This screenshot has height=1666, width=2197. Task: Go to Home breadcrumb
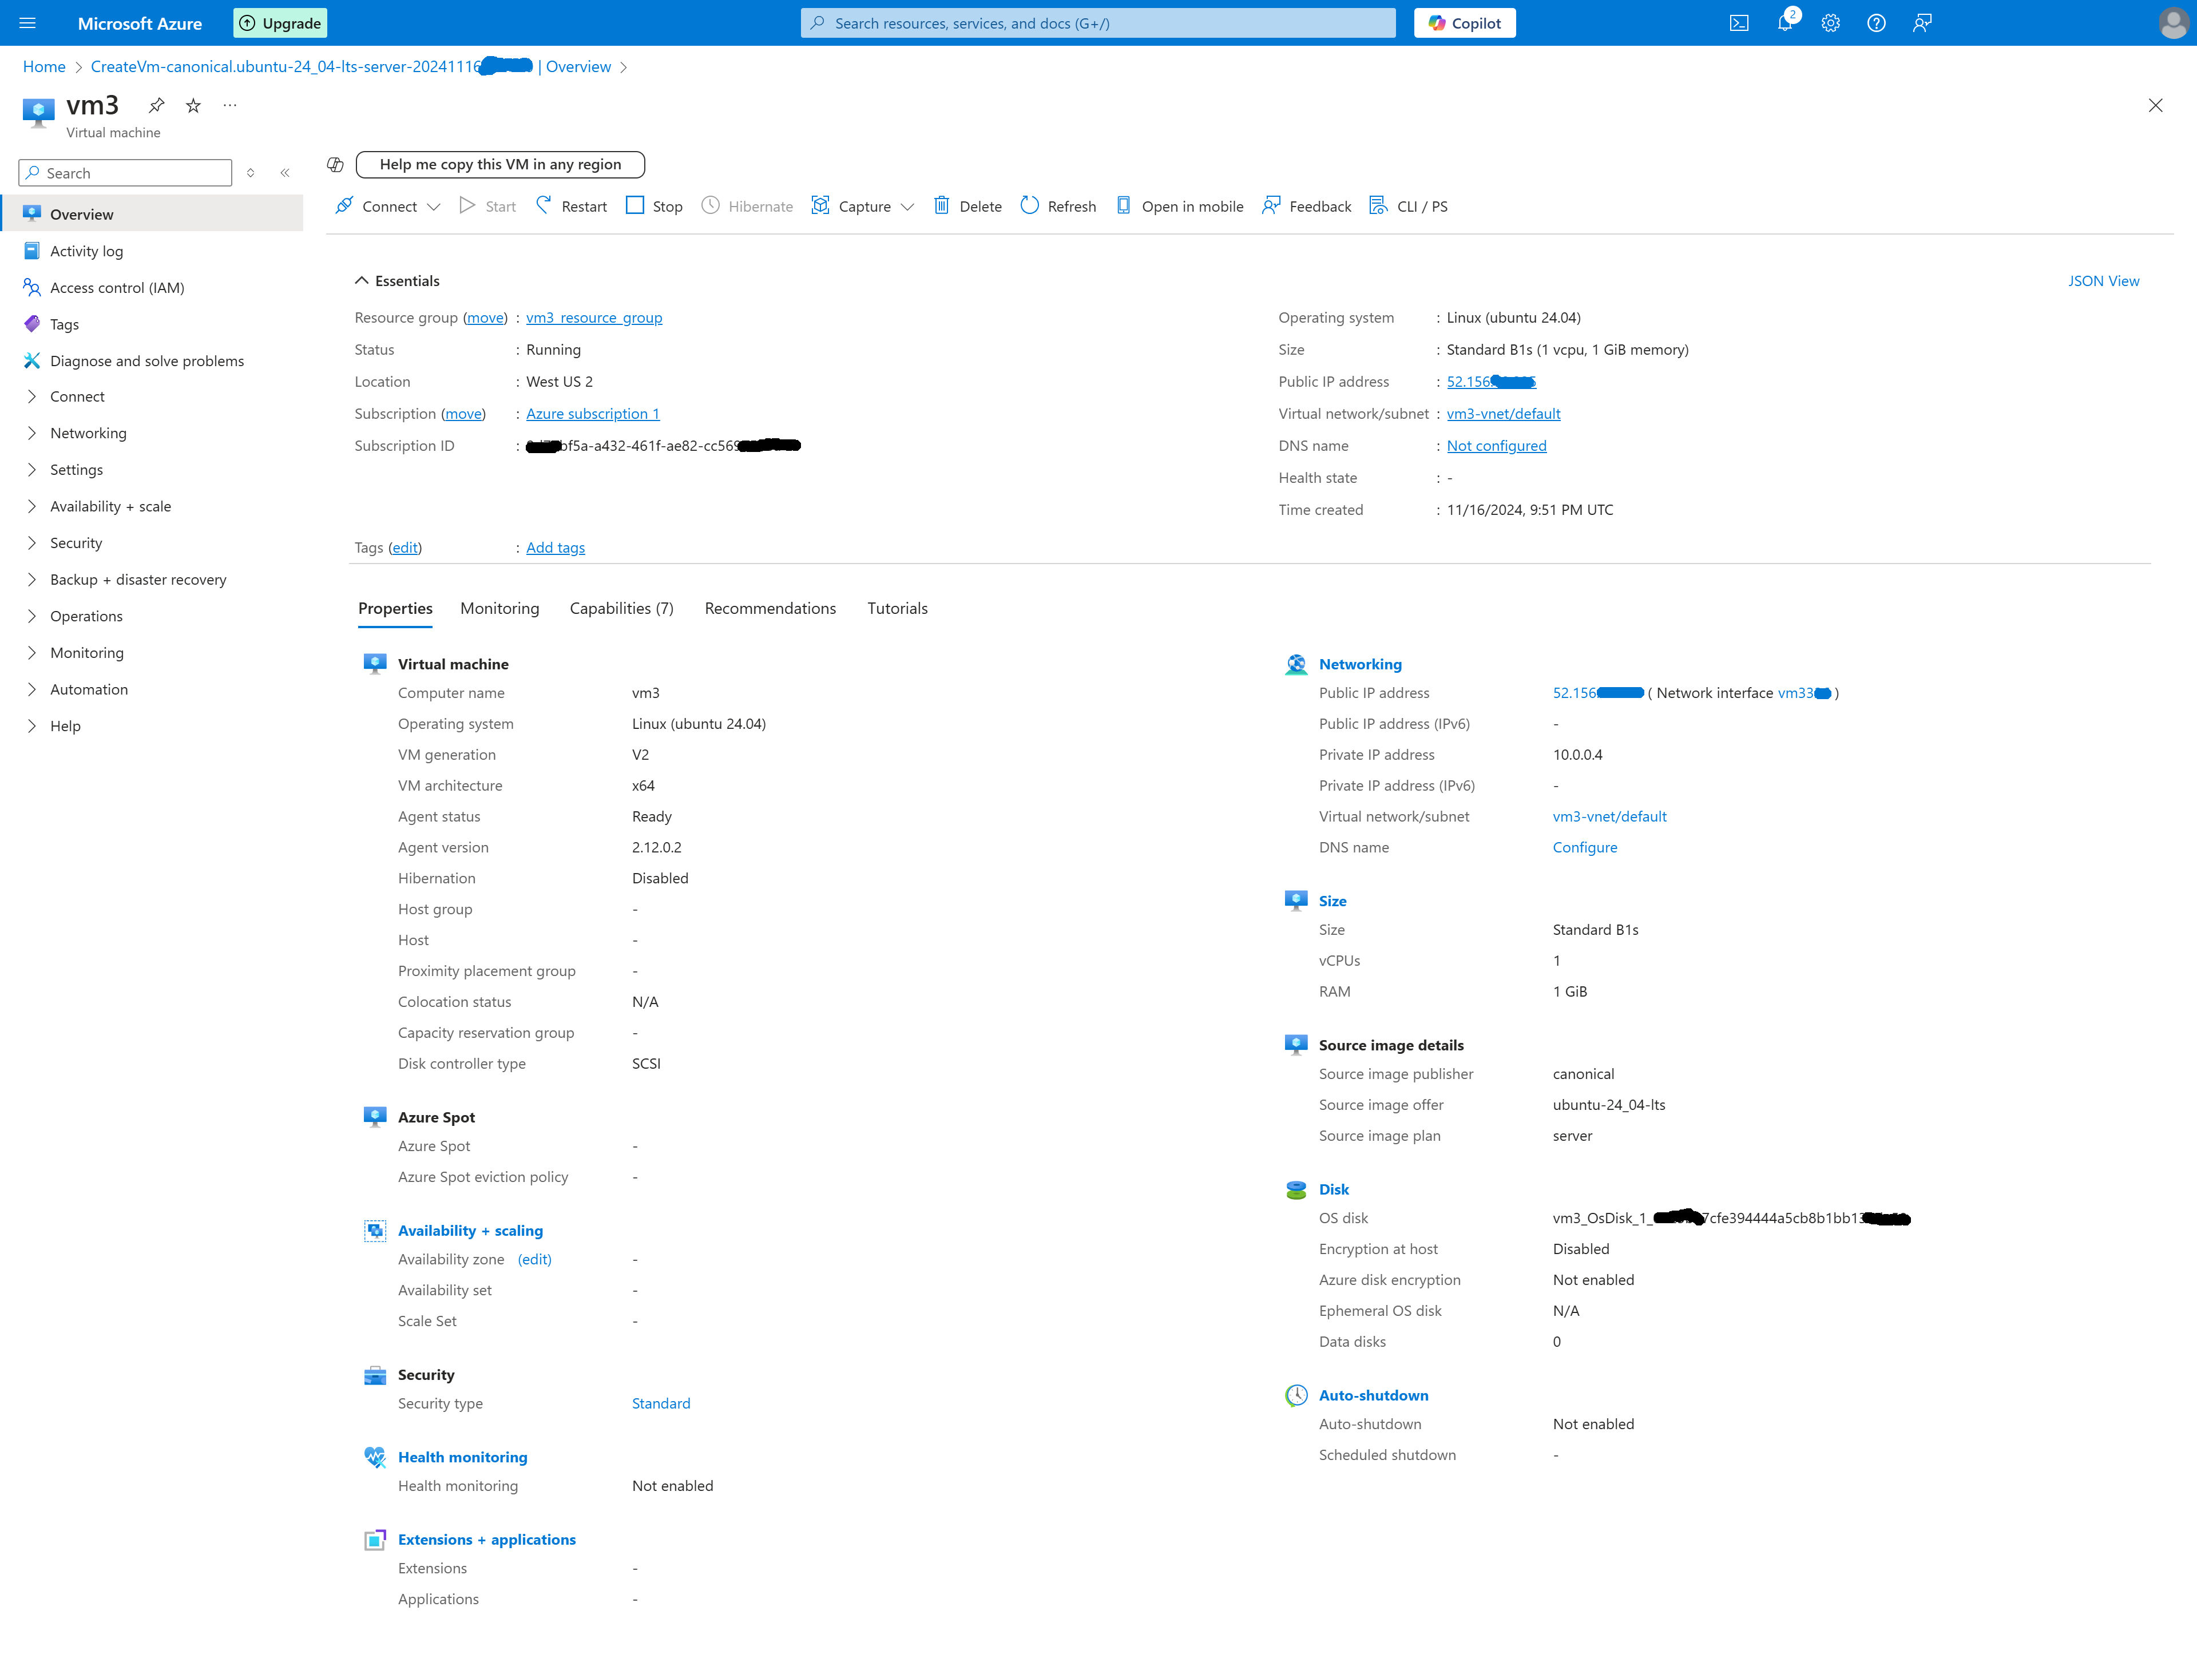[43, 66]
